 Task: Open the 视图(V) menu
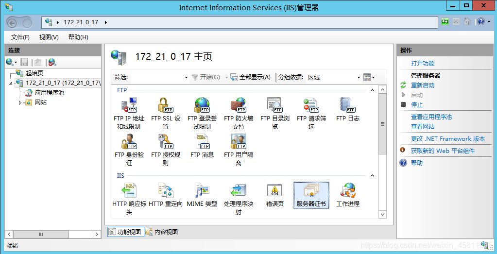[x=49, y=37]
